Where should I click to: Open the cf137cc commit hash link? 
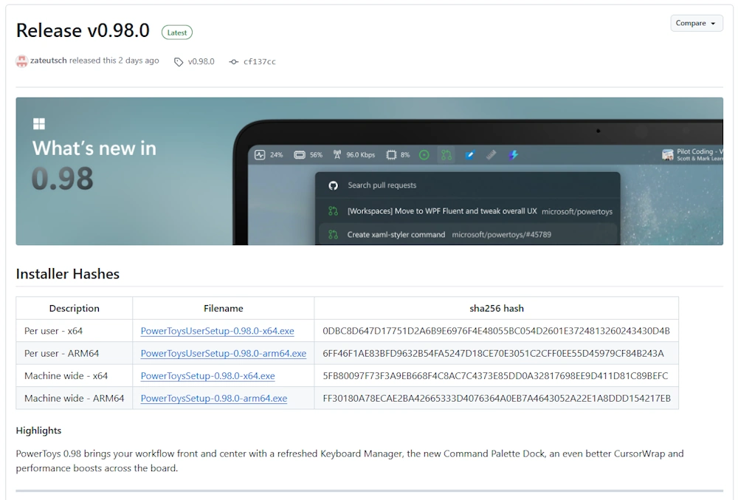pos(259,62)
